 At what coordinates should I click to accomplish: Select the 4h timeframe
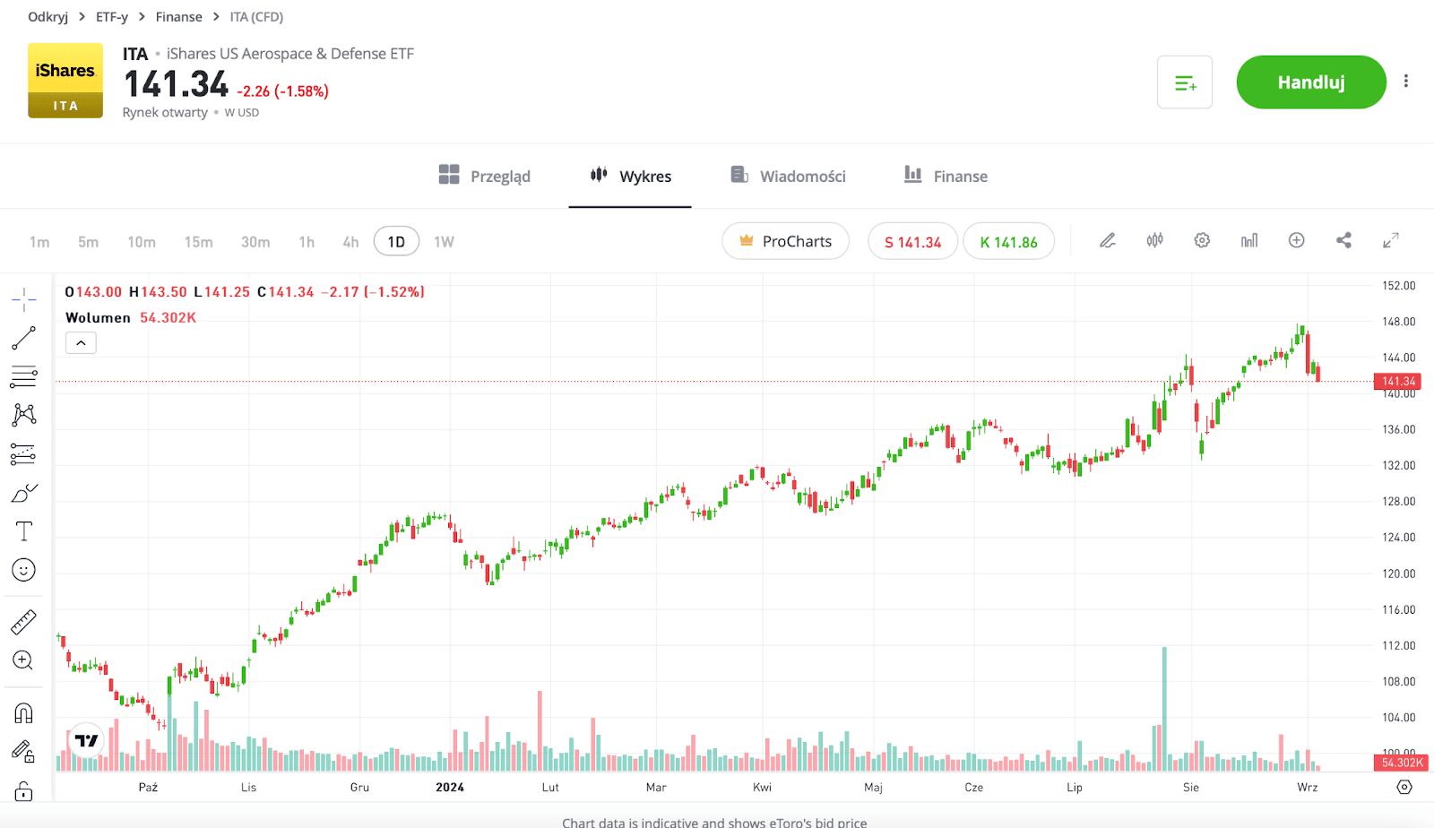click(x=350, y=242)
